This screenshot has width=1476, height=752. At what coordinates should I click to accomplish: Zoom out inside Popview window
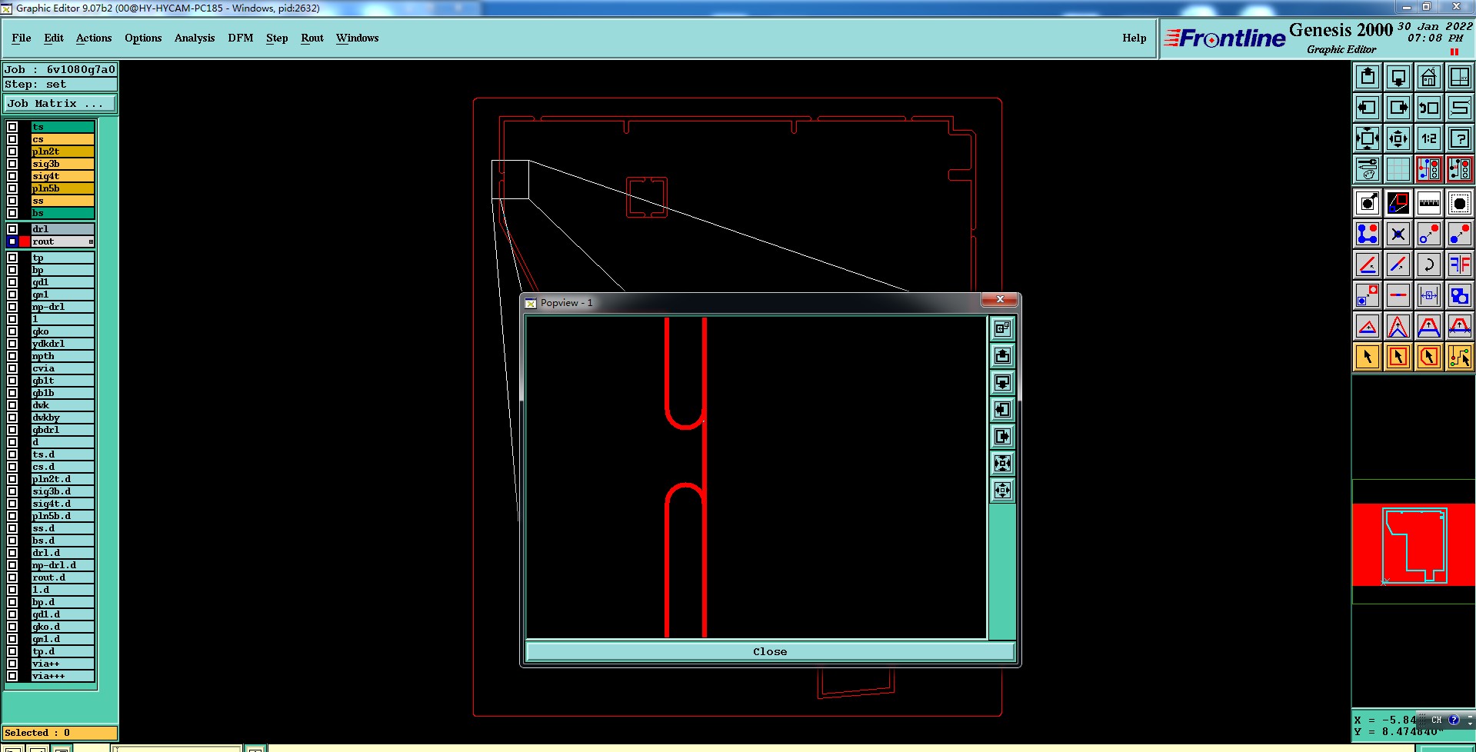click(1002, 491)
